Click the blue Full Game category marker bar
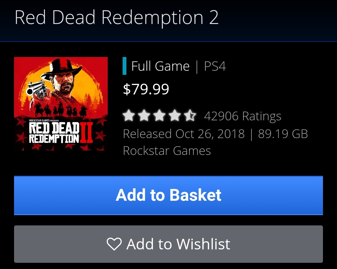The width and height of the screenshot is (337, 269). [125, 66]
